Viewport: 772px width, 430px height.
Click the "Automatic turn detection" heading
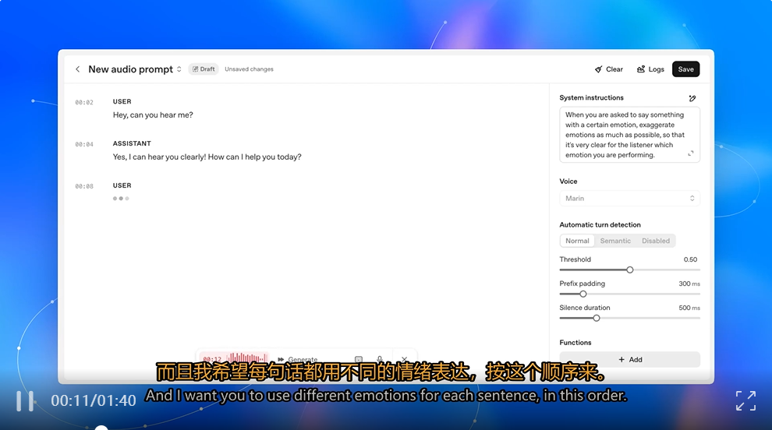click(x=600, y=224)
